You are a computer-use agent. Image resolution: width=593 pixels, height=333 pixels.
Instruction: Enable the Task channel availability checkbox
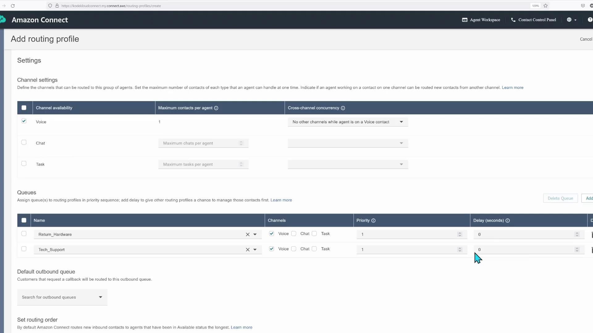click(x=24, y=164)
